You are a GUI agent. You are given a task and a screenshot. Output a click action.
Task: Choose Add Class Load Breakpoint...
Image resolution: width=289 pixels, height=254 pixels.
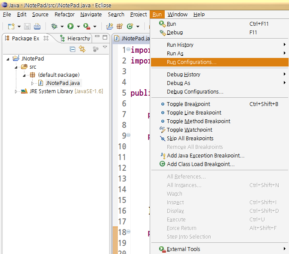tap(220, 164)
